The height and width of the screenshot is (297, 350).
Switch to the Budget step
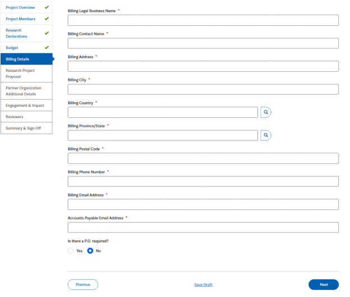click(26, 48)
